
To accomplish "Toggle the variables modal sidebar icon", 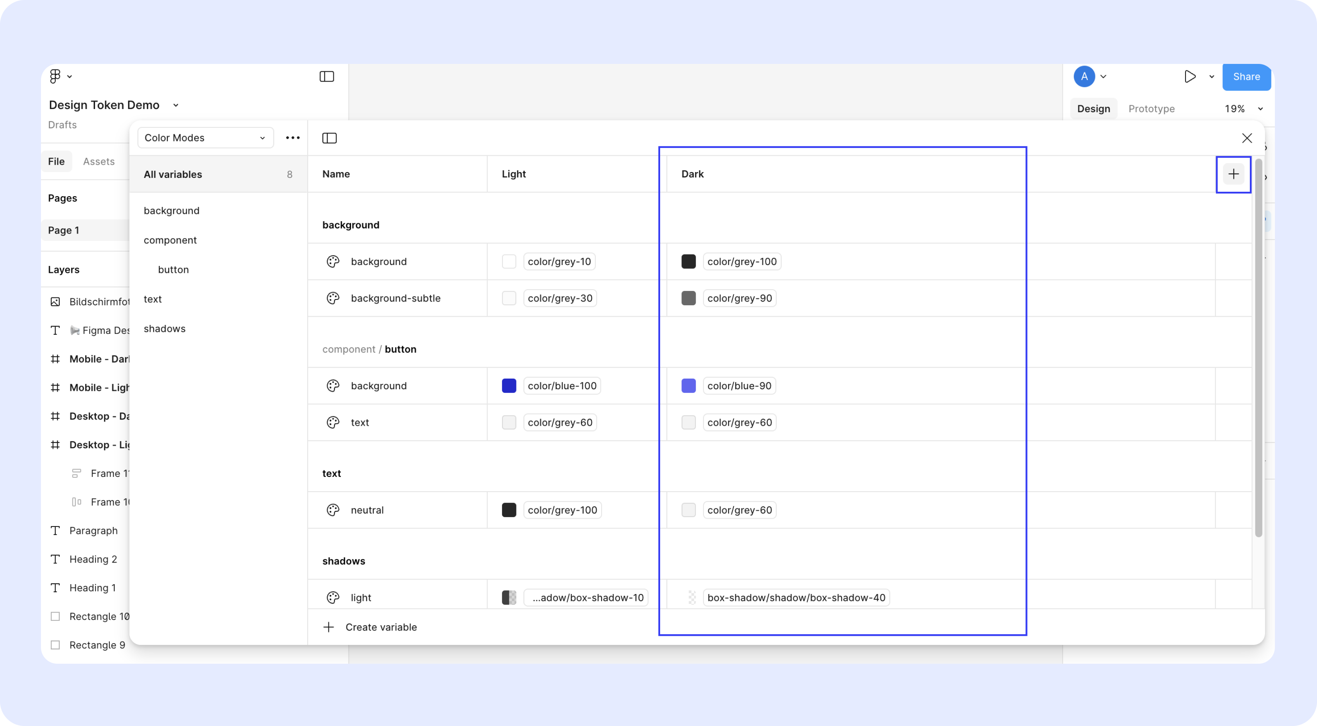I will (x=329, y=138).
